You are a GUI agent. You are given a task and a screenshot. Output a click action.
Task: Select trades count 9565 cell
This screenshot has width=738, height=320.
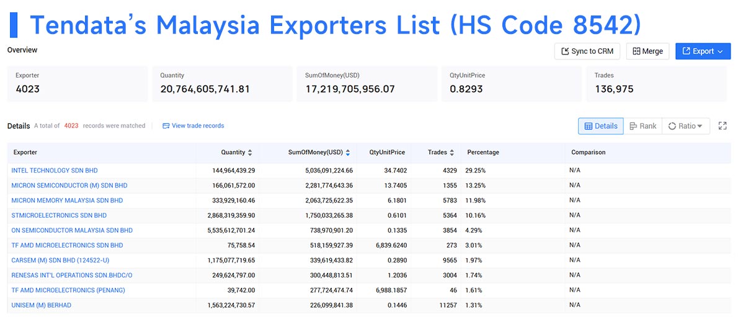tap(450, 261)
